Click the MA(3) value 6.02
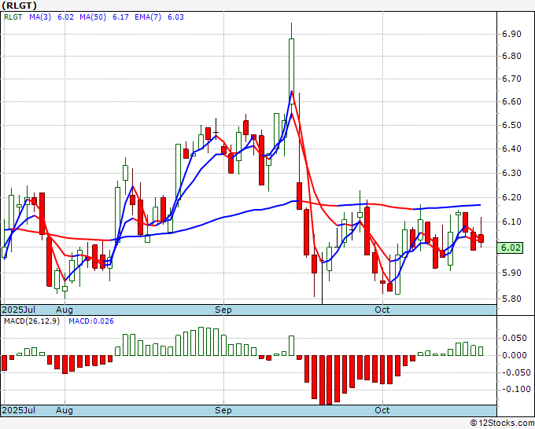This screenshot has width=535, height=429. coord(65,17)
